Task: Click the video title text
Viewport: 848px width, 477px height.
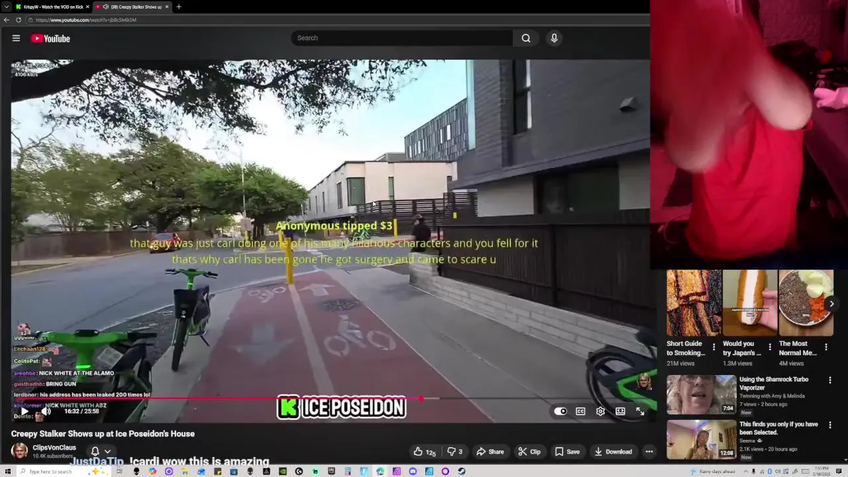Action: (103, 434)
